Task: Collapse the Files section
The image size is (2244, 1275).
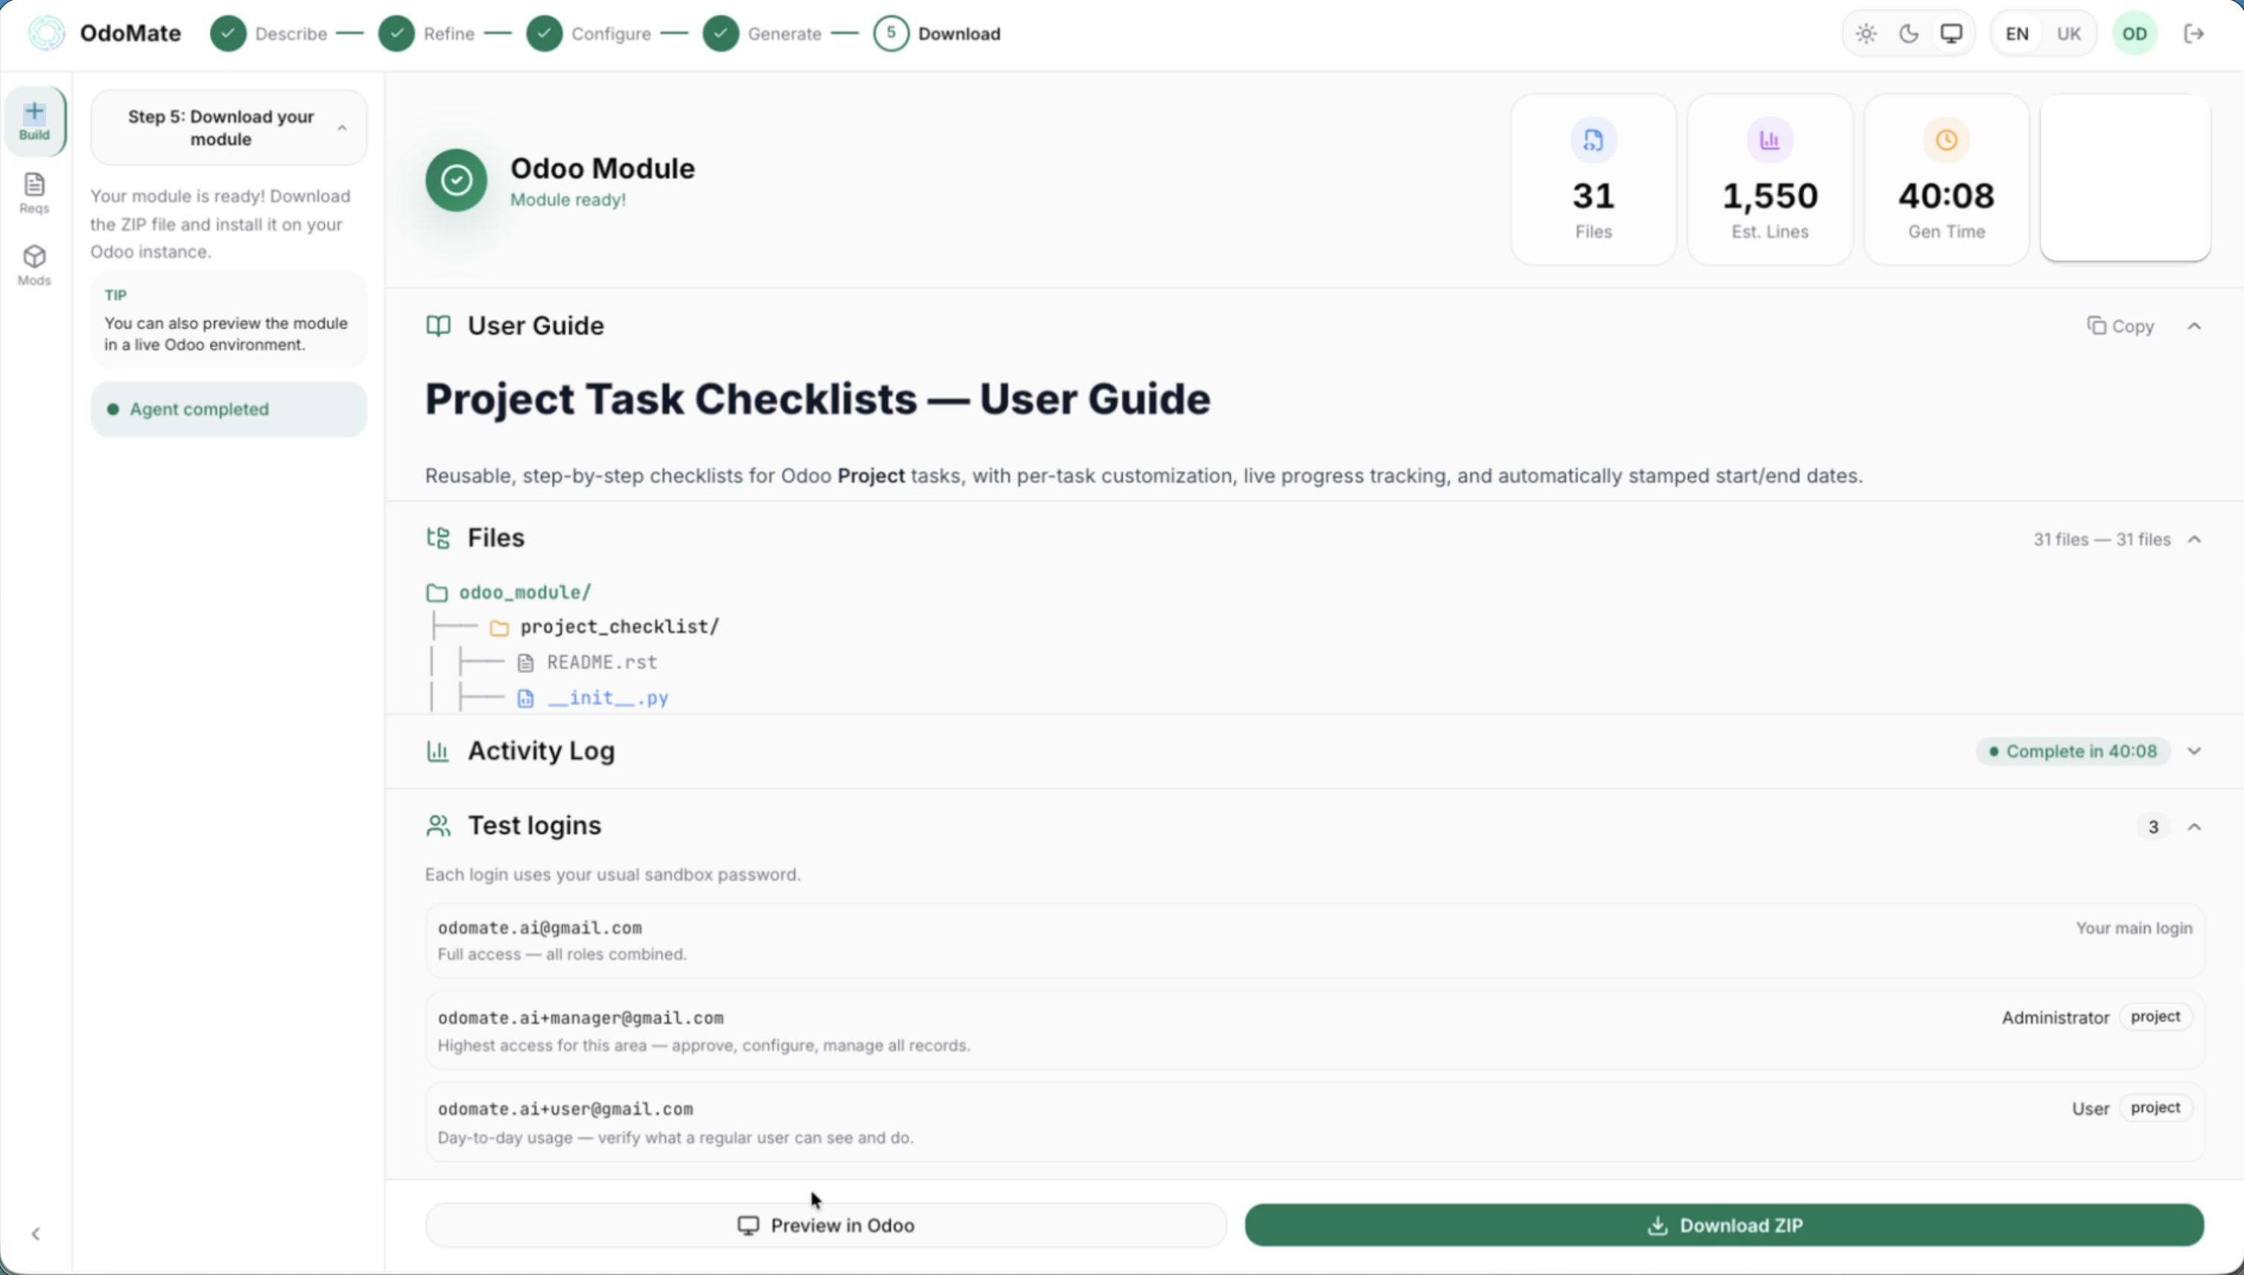Action: tap(2194, 538)
